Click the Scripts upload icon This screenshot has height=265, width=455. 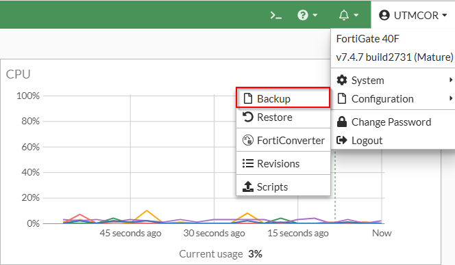click(x=248, y=186)
